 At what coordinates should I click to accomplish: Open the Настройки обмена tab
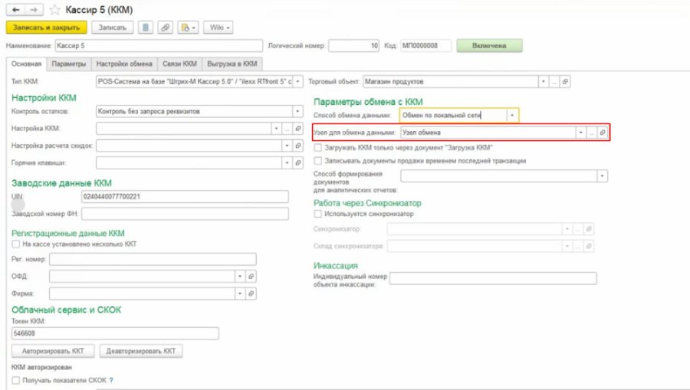coord(124,64)
